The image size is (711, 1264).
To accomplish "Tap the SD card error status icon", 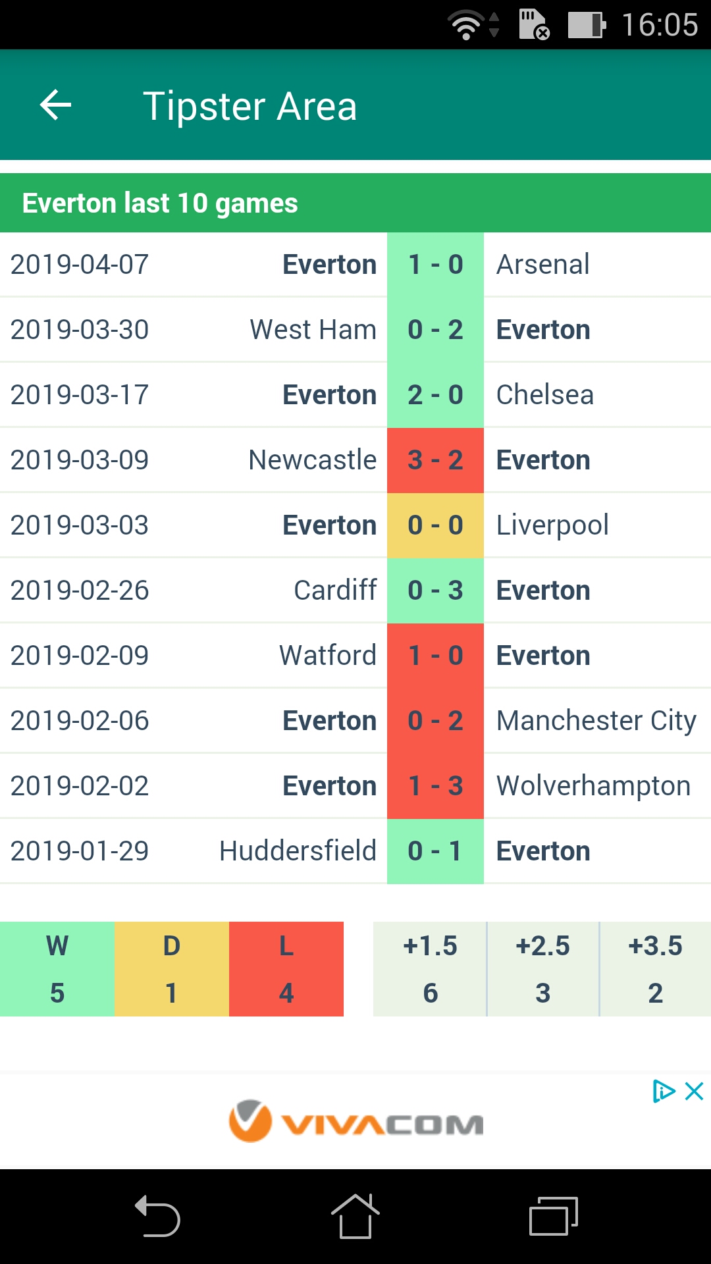I will tap(534, 25).
